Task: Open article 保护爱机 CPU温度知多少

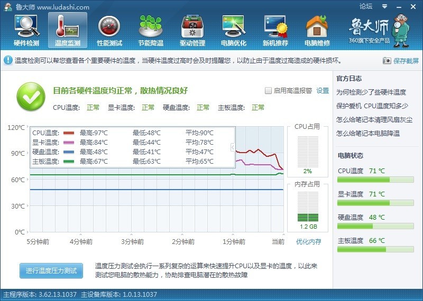Action: (372, 106)
